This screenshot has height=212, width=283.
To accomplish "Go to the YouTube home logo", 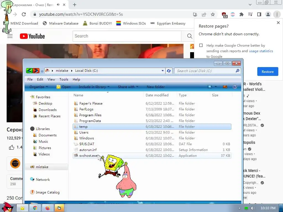I will [x=32, y=36].
